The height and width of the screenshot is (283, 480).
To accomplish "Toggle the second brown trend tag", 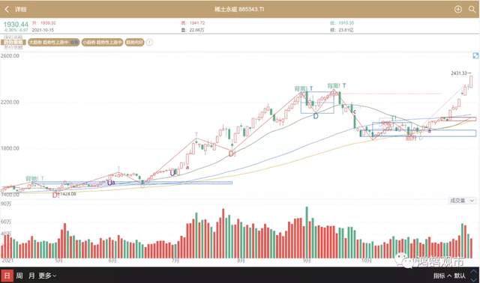I will point(103,42).
